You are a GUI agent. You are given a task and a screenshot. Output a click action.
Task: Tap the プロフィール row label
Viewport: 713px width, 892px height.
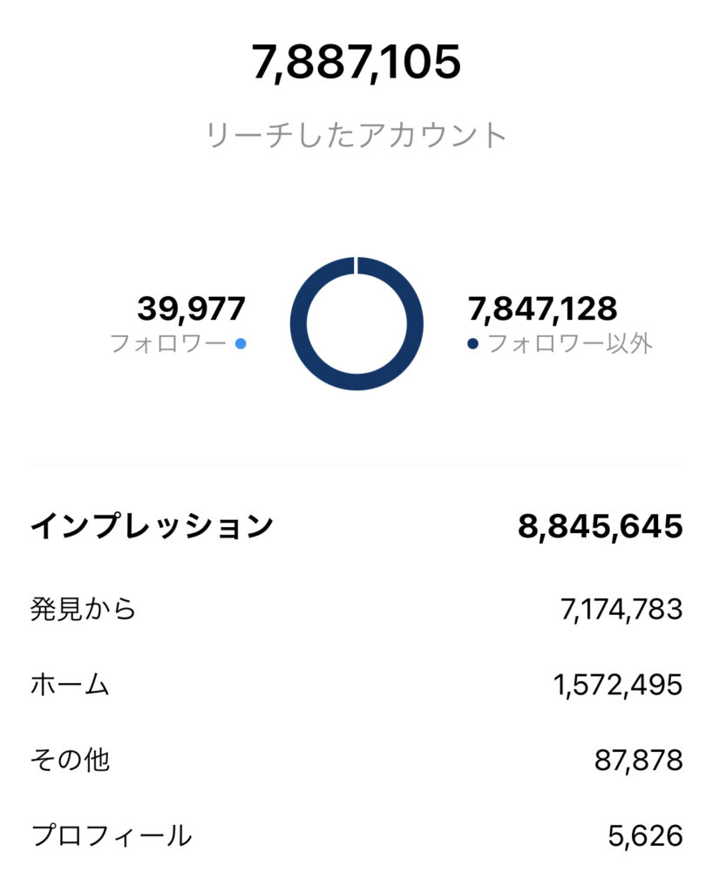click(112, 835)
